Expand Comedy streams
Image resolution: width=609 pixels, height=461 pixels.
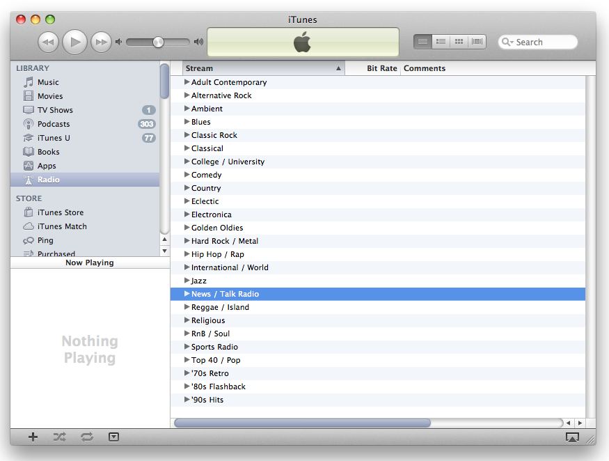[x=187, y=175]
